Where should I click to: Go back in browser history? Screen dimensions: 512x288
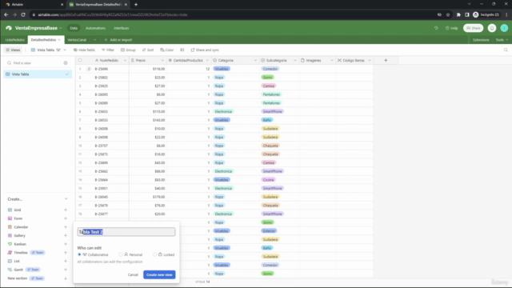pyautogui.click(x=6, y=14)
